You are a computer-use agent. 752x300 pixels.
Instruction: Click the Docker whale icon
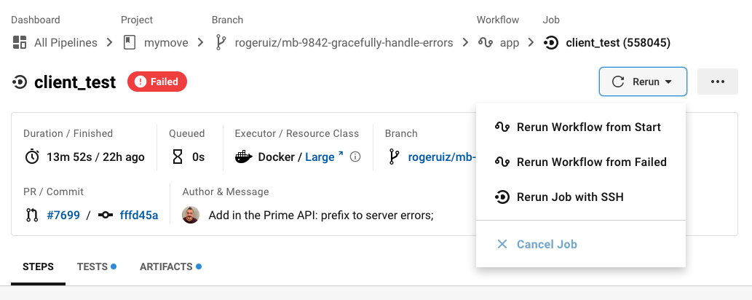[244, 157]
